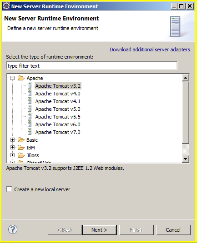The height and width of the screenshot is (243, 197).
Task: Enable Create a new local server checkbox
Action: (9, 189)
